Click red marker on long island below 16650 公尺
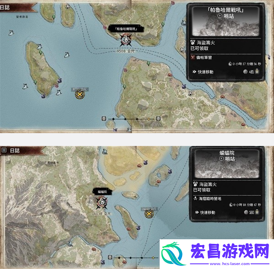The width and height of the screenshot is (274, 269). point(129,229)
